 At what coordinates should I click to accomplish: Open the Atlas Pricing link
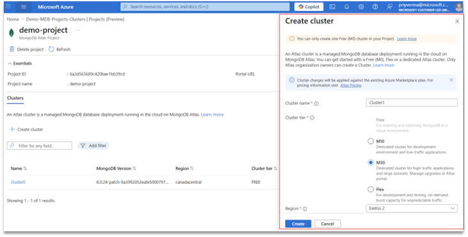351,85
